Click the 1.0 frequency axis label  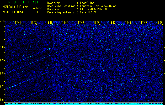(x=2, y=47)
